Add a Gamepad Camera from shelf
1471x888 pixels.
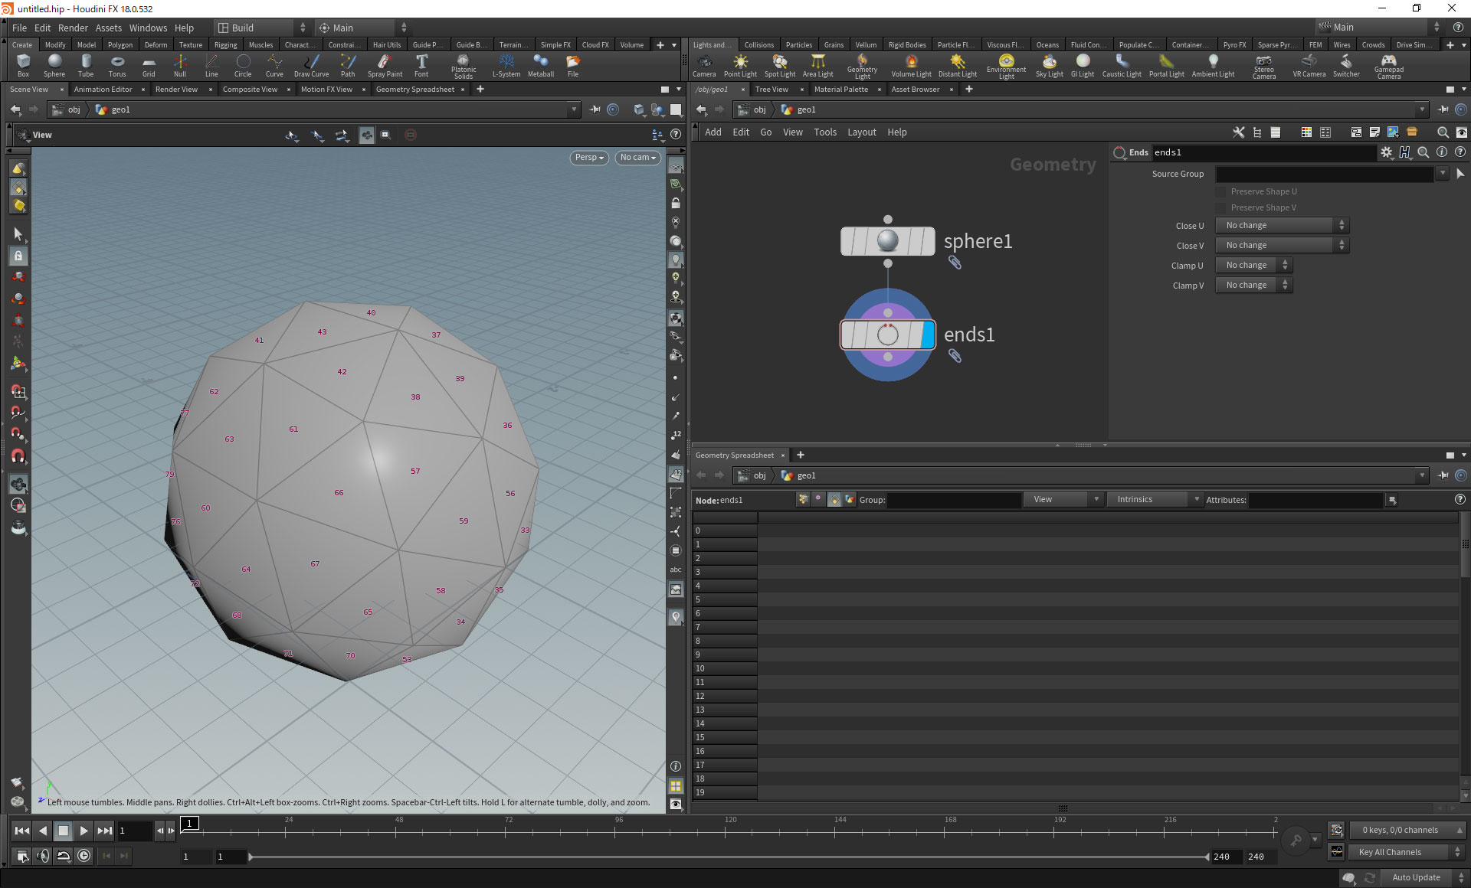(x=1388, y=67)
